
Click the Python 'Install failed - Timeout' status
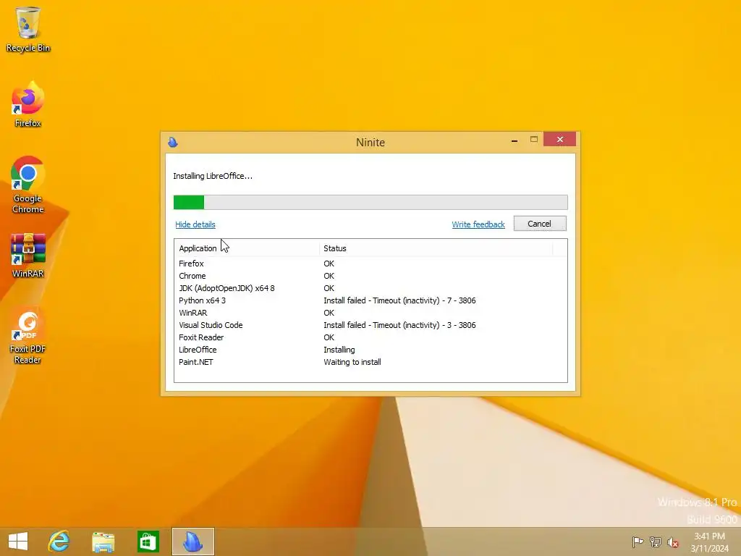(399, 300)
